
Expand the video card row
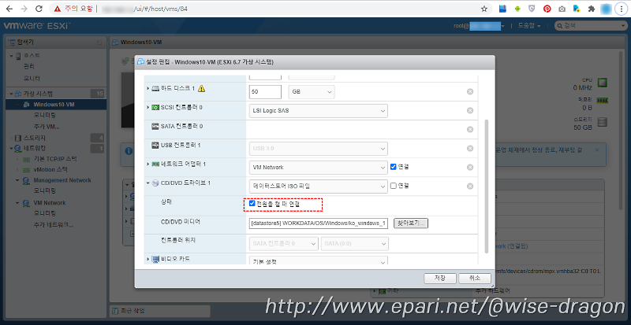point(148,259)
